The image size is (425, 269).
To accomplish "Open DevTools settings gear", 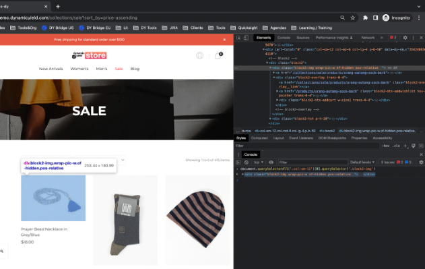I will 405,38.
